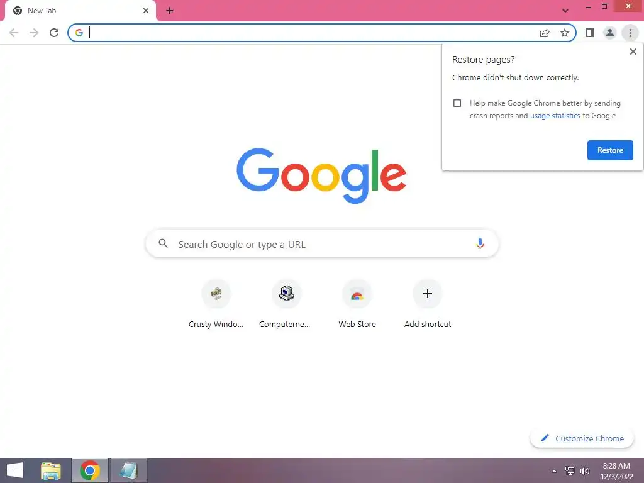
Task: Click the Google logo
Action: [321, 176]
